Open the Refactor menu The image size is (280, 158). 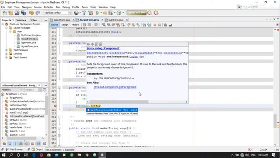click(x=49, y=7)
